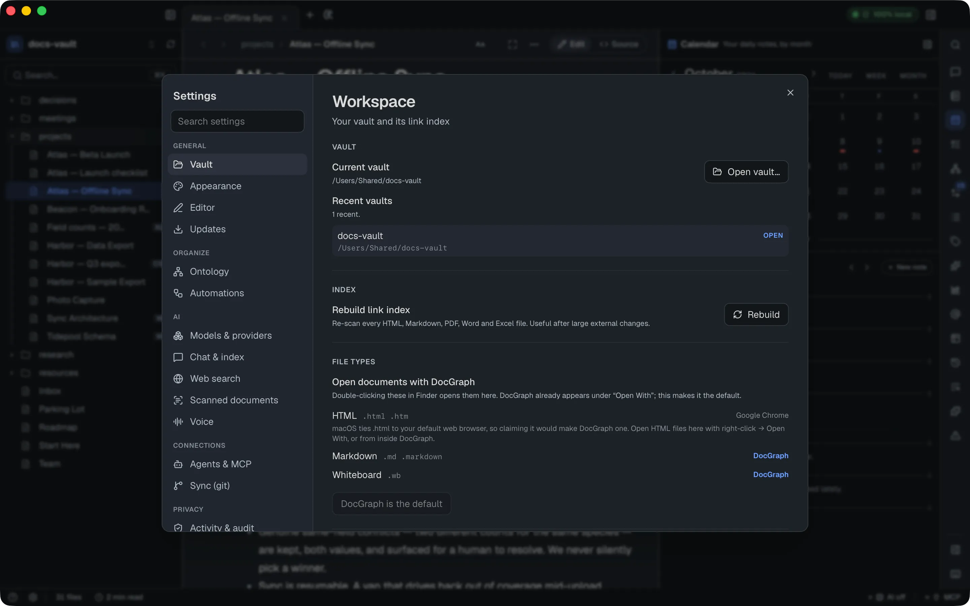Click the pencil icon beside Editor
The image size is (970, 606).
[179, 208]
